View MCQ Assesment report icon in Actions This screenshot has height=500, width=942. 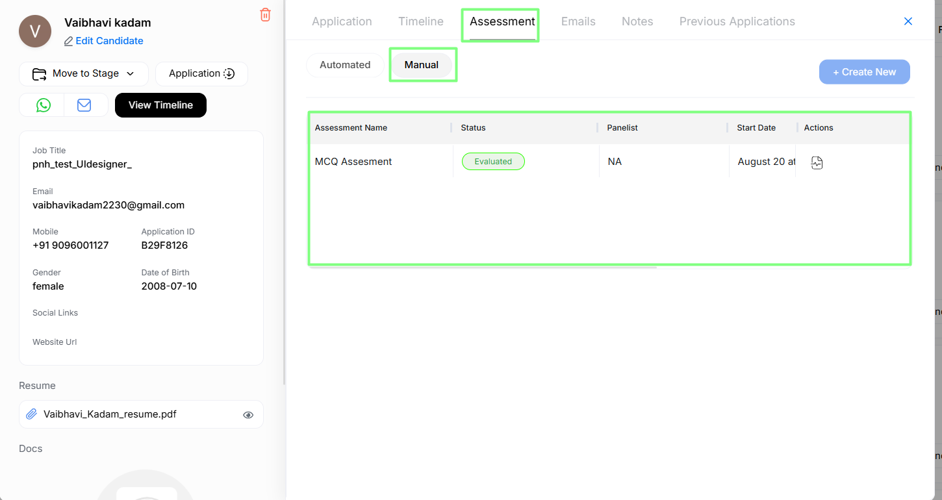pos(817,162)
